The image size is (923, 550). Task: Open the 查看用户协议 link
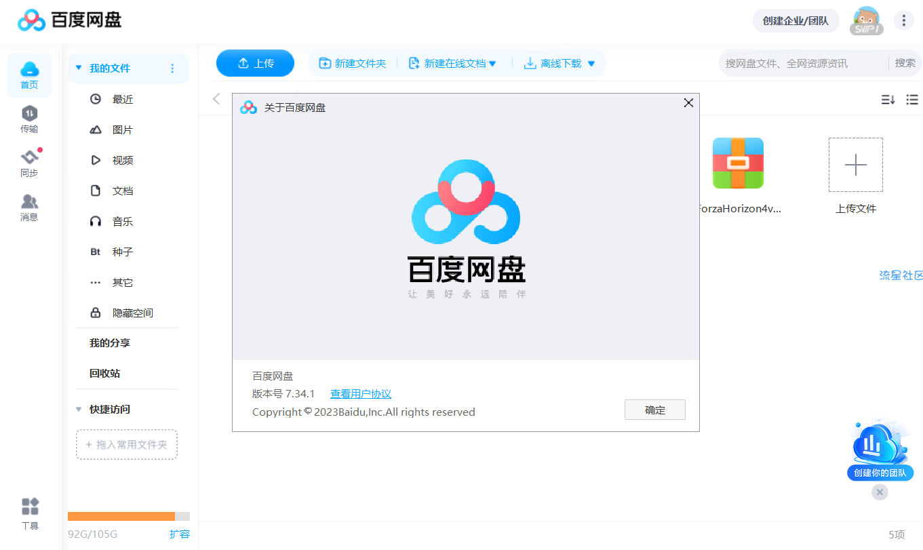click(360, 394)
